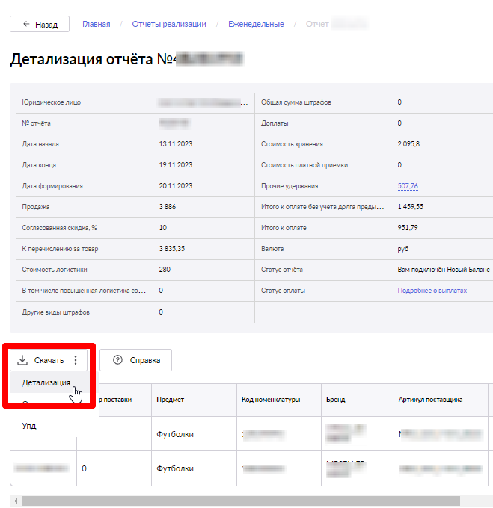Screen dimensions: 493x508
Task: Click the value 1 459,55
Action: (x=411, y=207)
